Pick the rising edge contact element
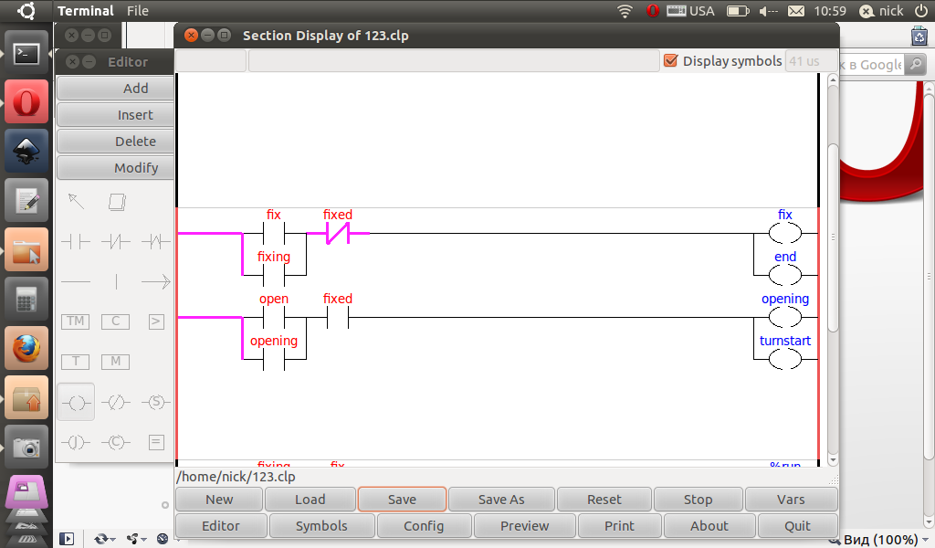This screenshot has width=935, height=548. point(155,241)
